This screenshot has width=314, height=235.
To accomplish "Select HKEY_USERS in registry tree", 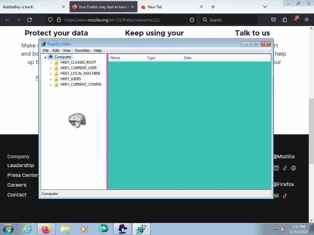I will (x=71, y=79).
